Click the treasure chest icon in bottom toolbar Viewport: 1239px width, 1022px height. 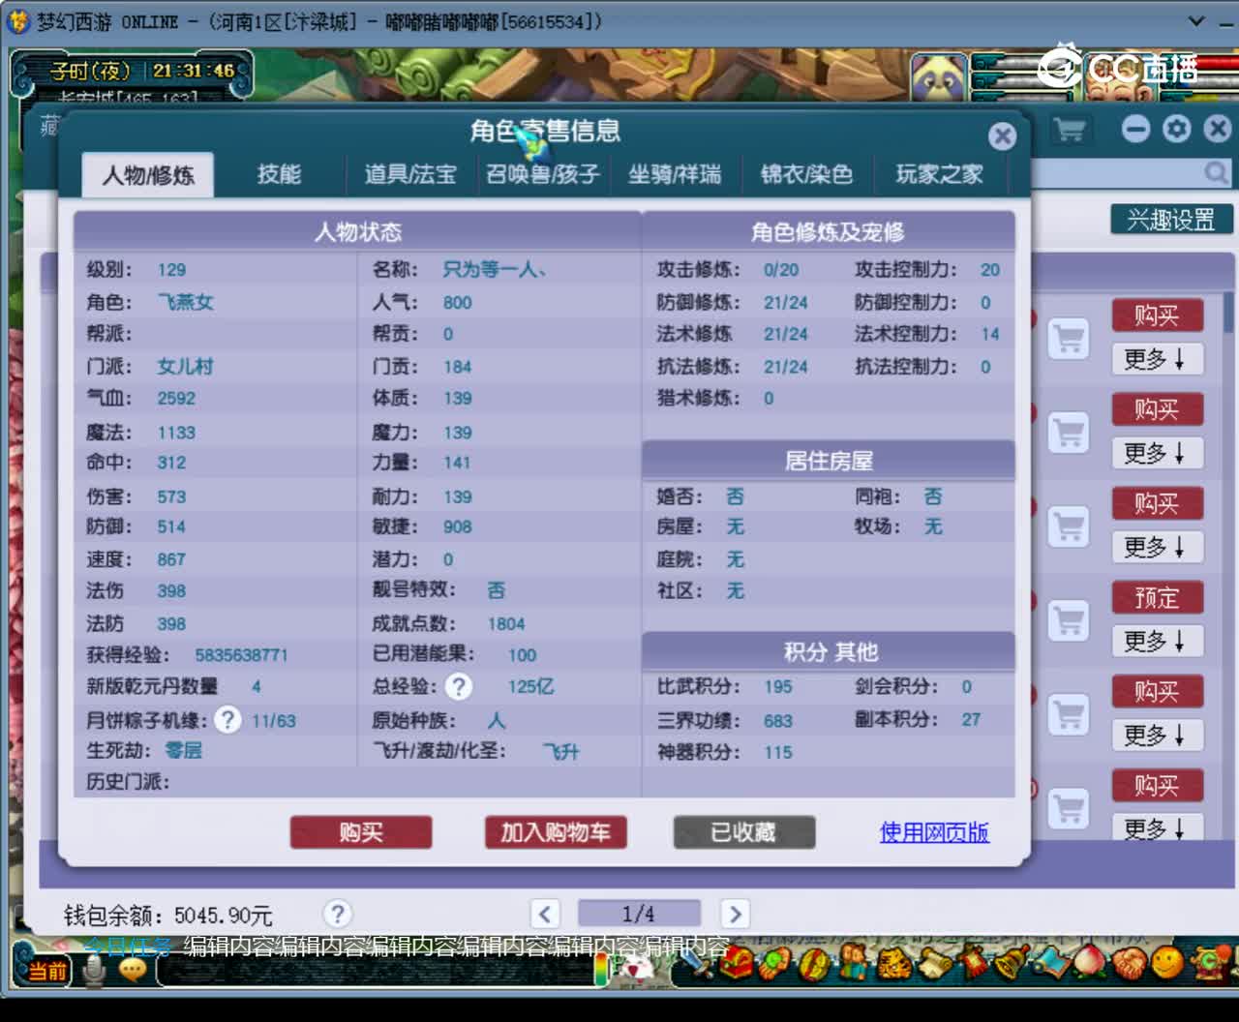737,963
